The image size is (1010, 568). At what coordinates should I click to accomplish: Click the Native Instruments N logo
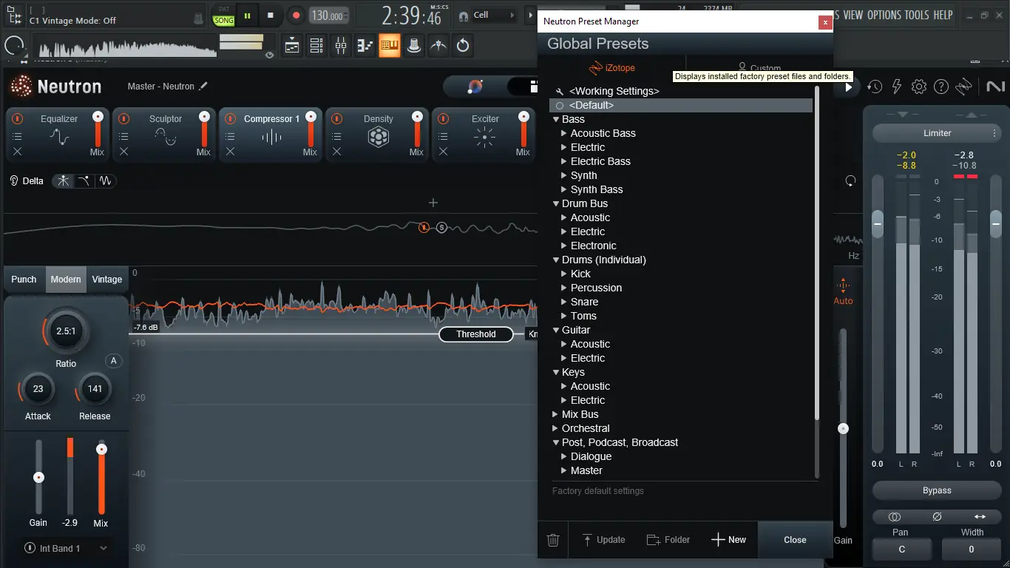(x=995, y=87)
